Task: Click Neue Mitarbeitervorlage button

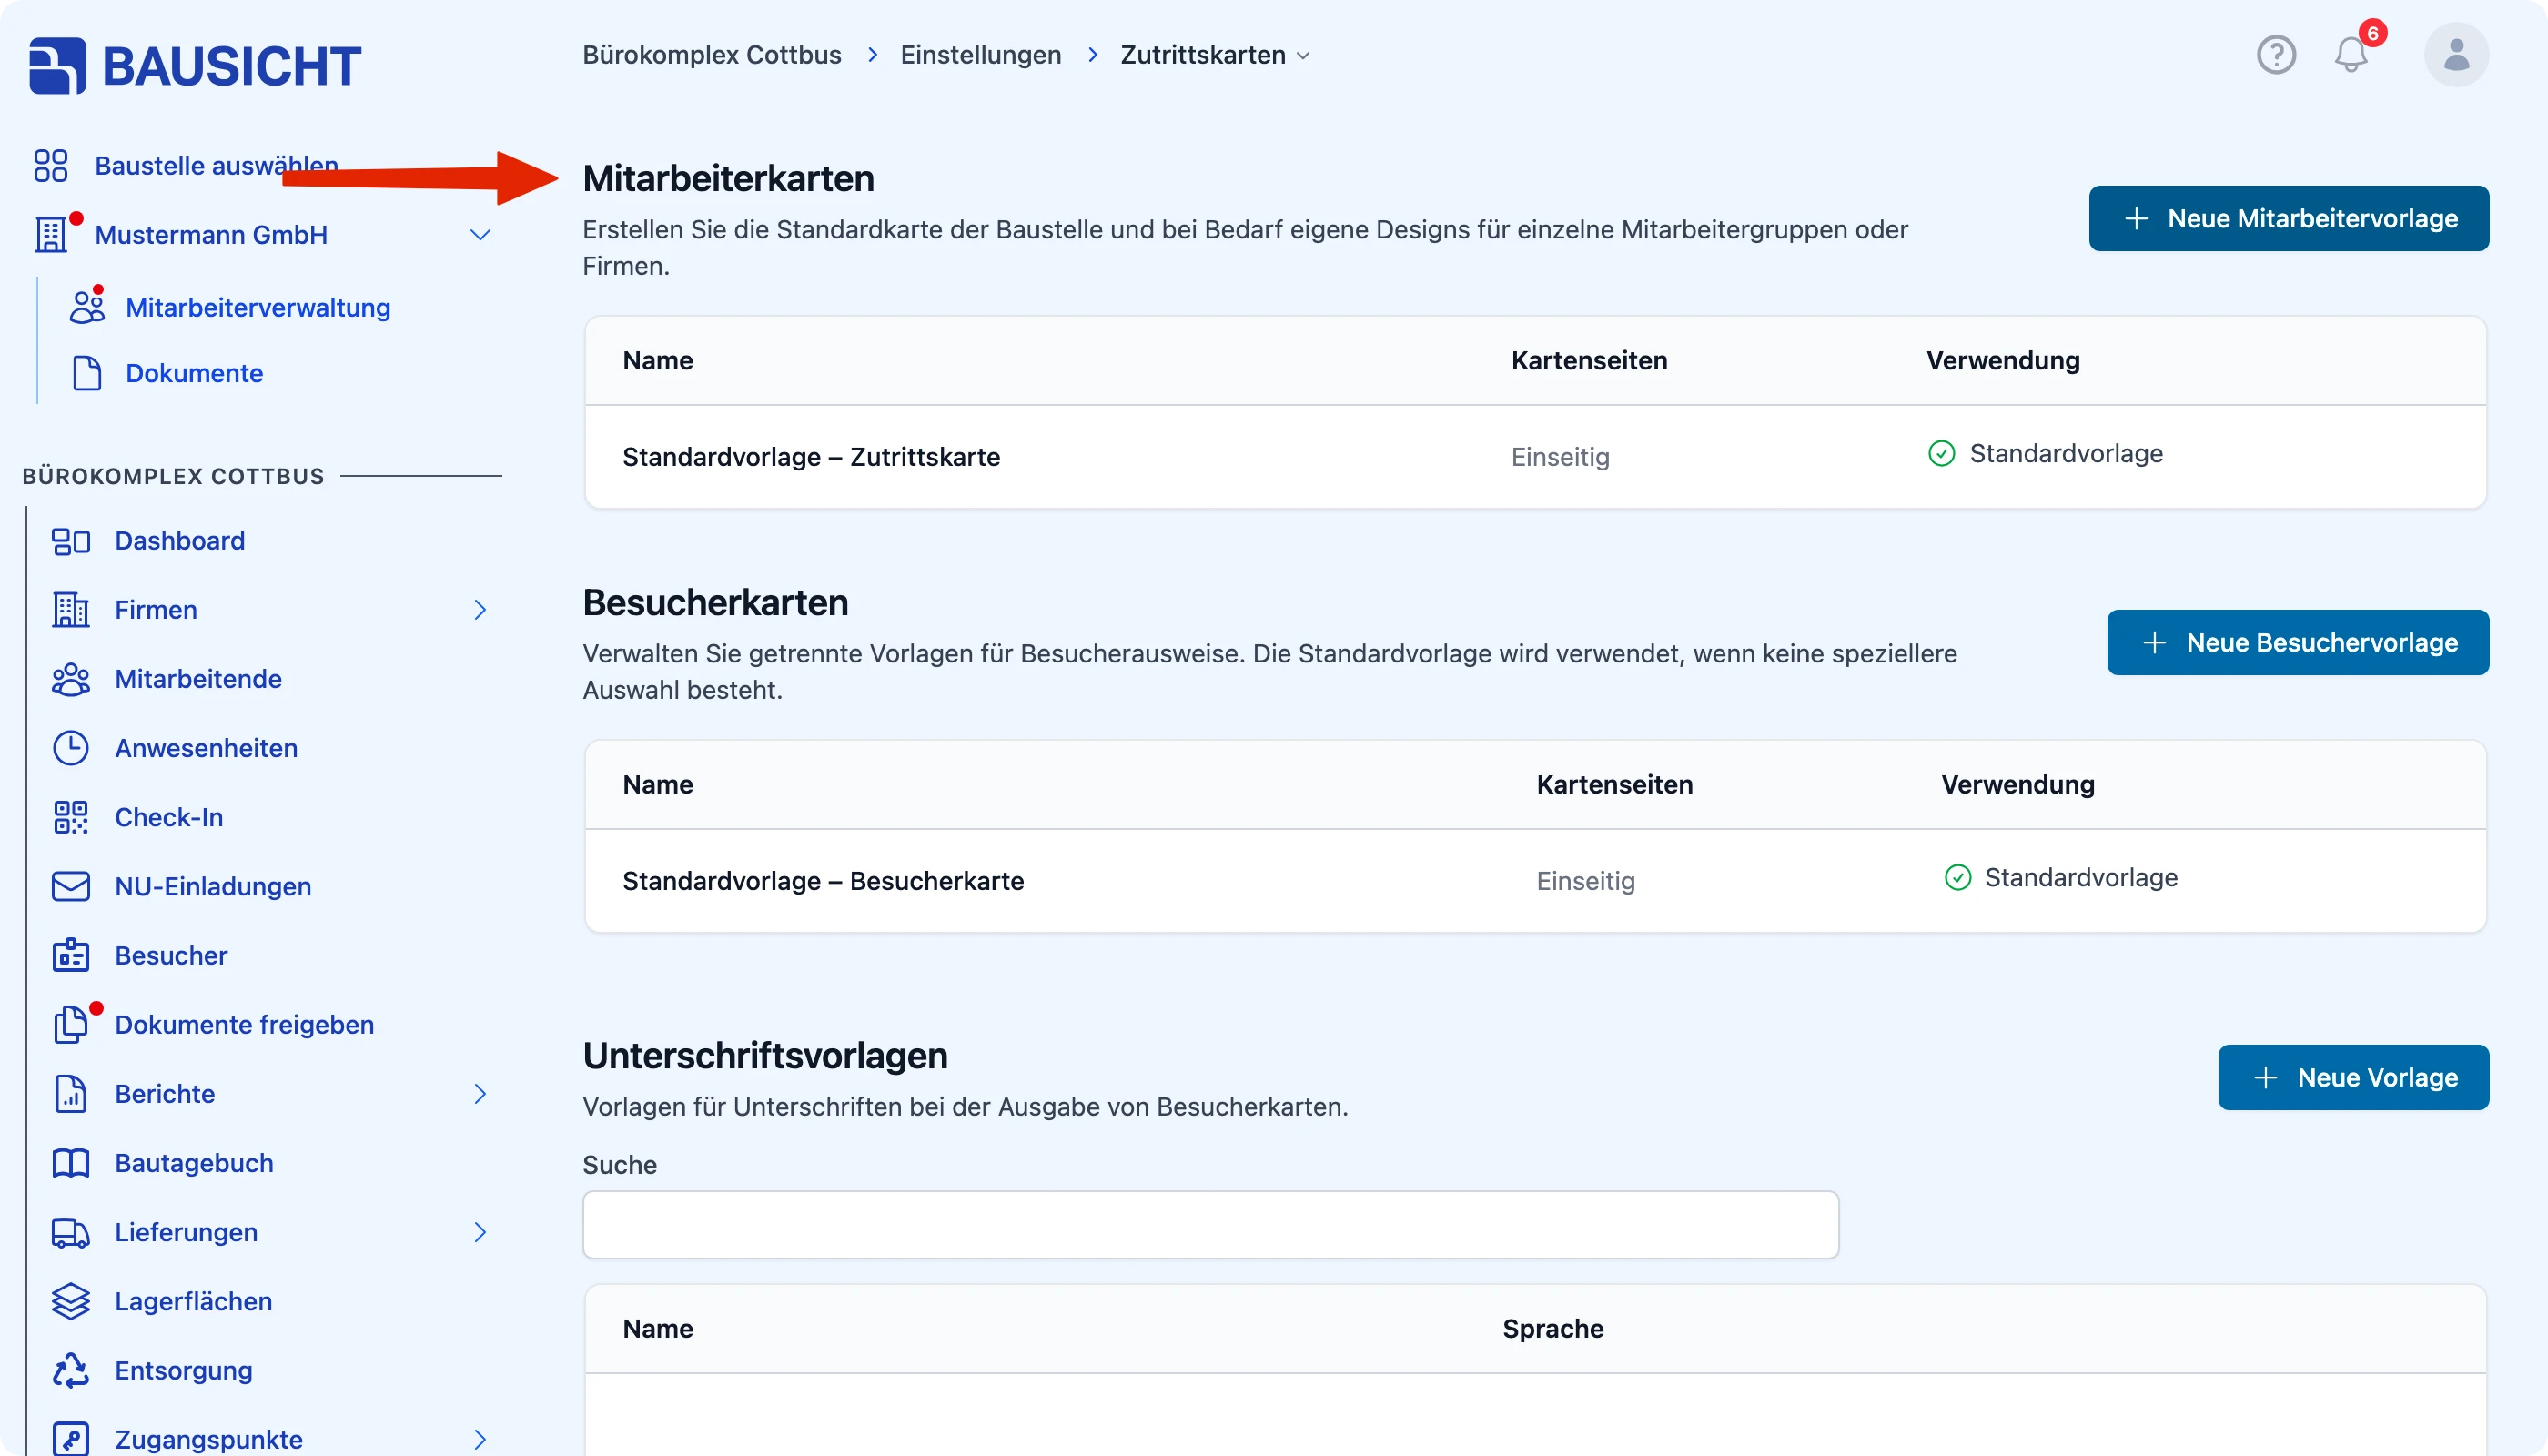Action: (2288, 218)
